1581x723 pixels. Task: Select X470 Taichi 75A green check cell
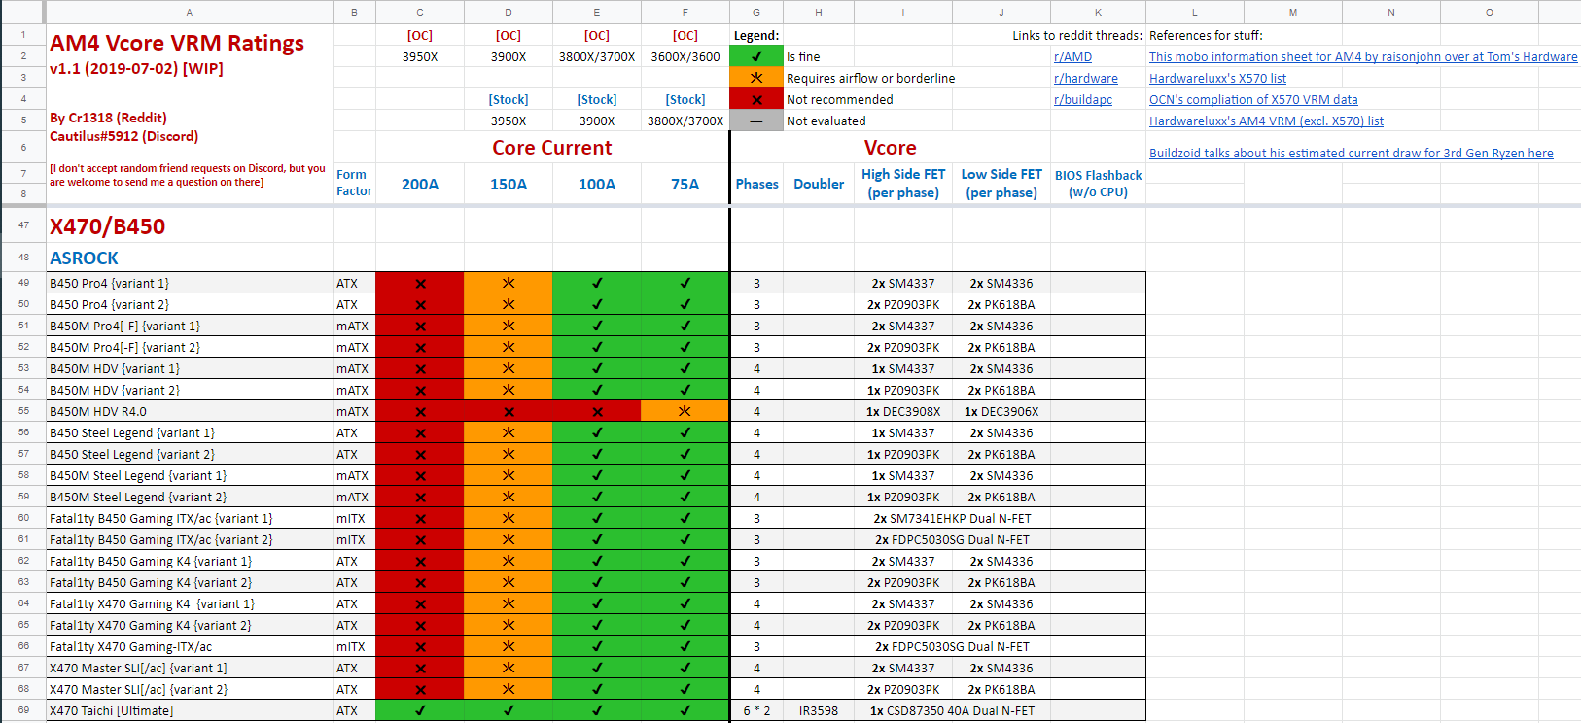(x=685, y=710)
